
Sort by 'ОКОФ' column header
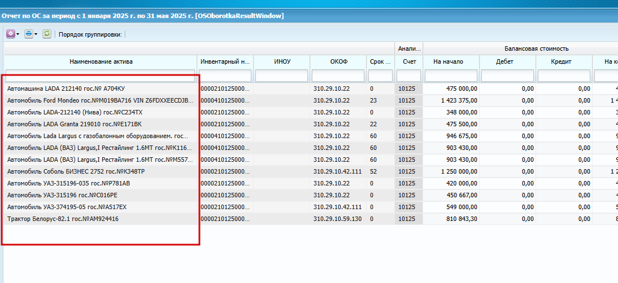click(x=338, y=61)
